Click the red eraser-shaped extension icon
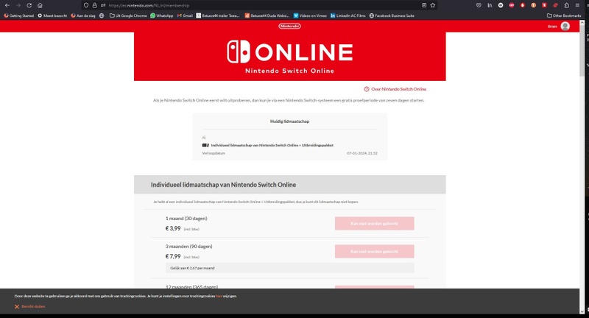Image resolution: width=589 pixels, height=318 pixels. pos(556,5)
